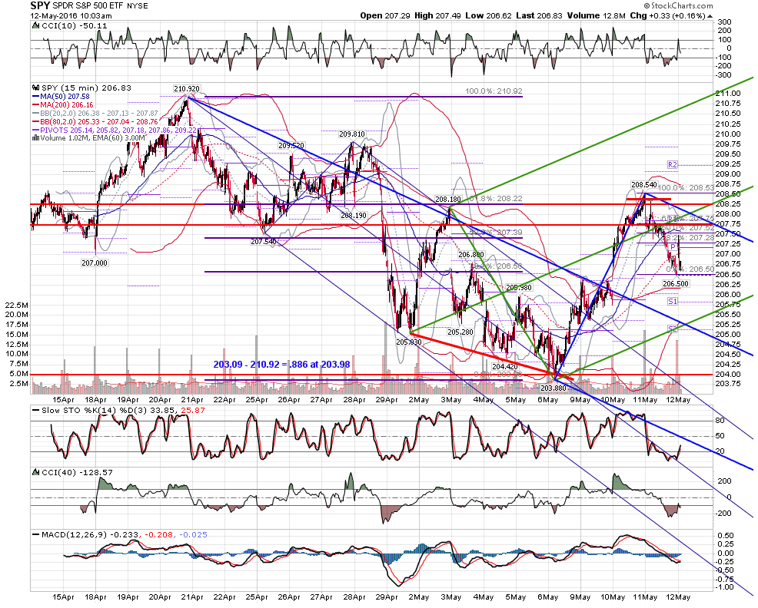
Task: Click the 206.500 price label
Action: (675, 283)
